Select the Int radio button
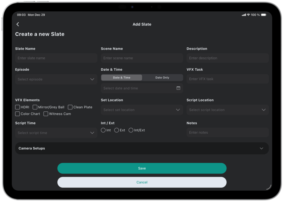Viewport: 284px width, 202px height. pos(103,130)
